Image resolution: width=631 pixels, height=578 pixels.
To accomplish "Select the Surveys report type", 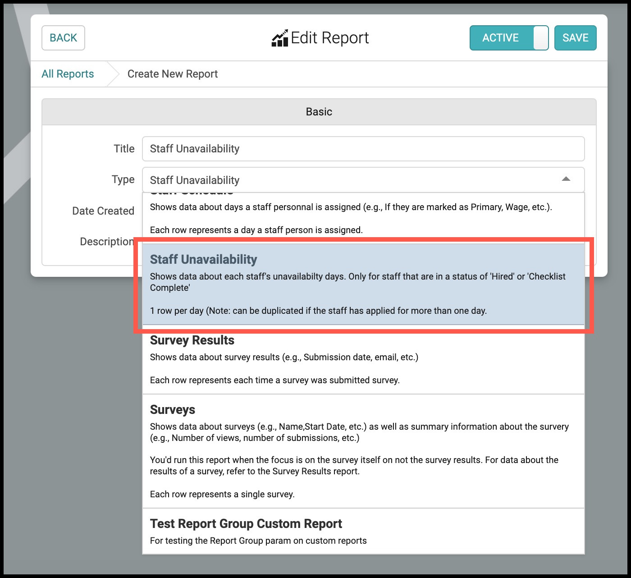I will click(363, 451).
